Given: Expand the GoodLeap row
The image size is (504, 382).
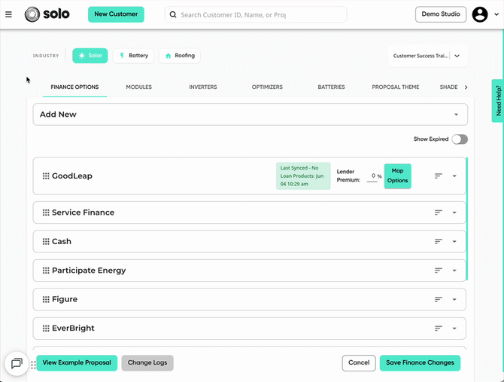Looking at the screenshot, I should (454, 176).
